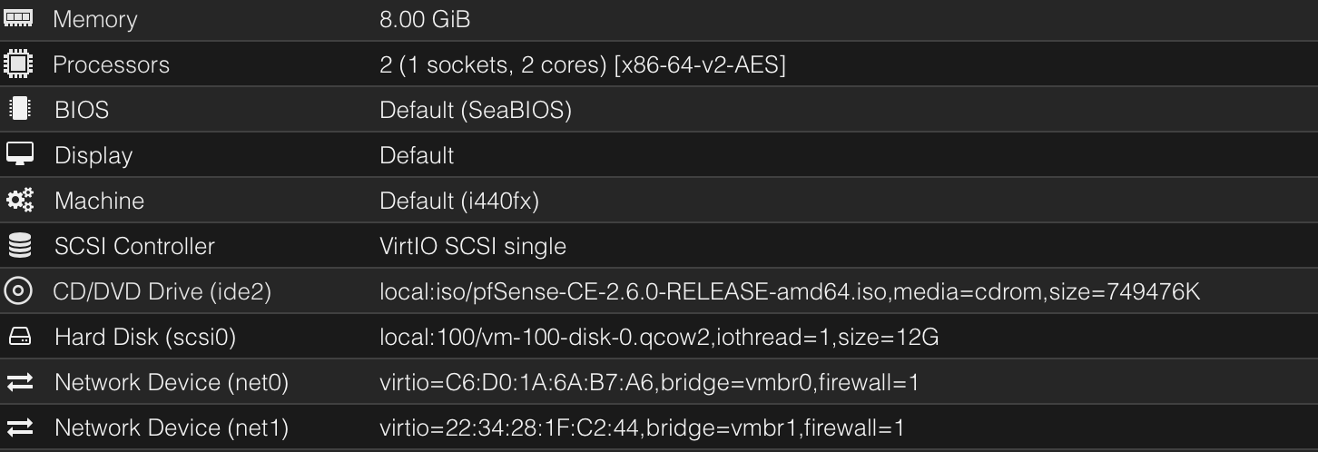The width and height of the screenshot is (1318, 452).
Task: Click the SCSI Controller database icon
Action: point(19,246)
